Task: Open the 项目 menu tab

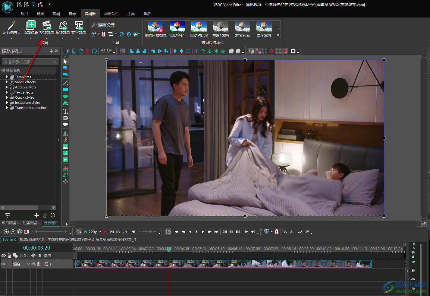Action: pyautogui.click(x=24, y=14)
